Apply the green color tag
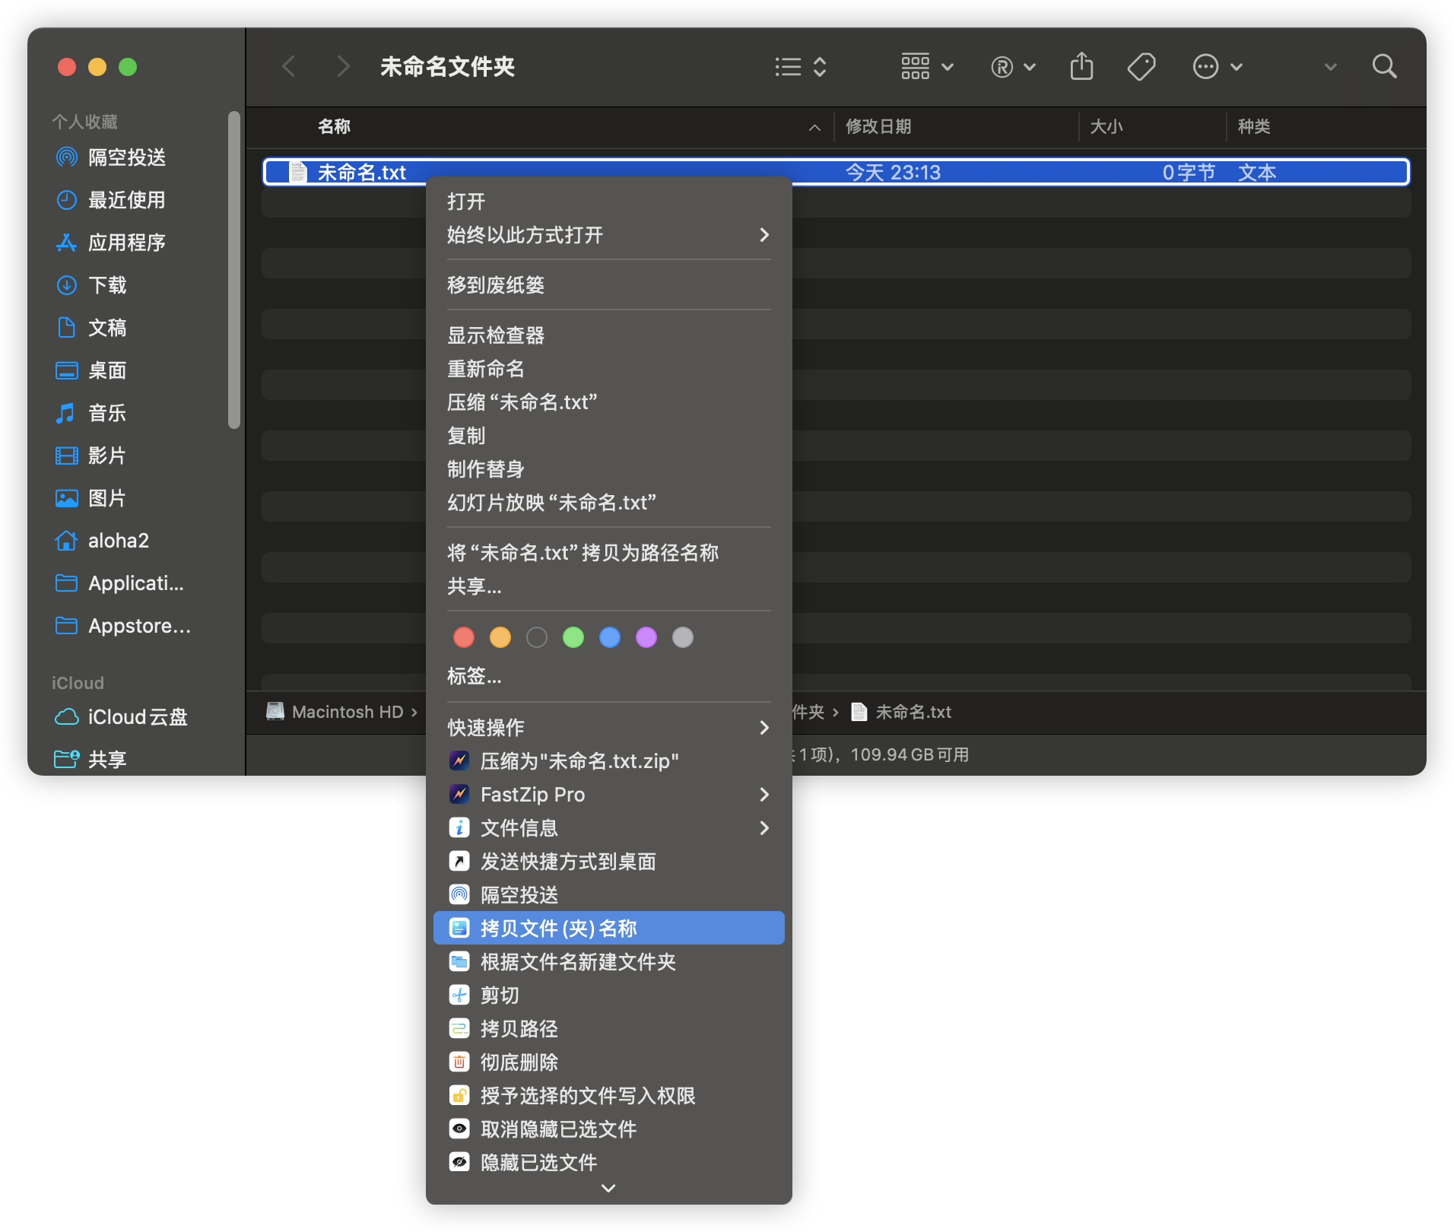 click(x=573, y=637)
